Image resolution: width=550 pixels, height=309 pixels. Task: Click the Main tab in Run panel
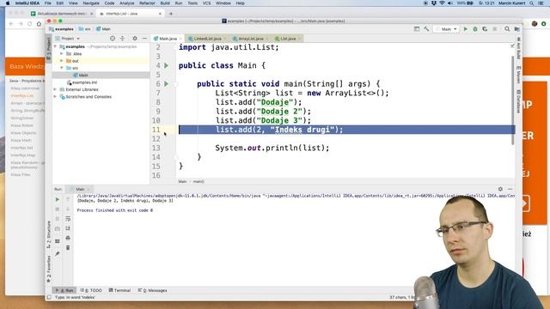point(80,189)
